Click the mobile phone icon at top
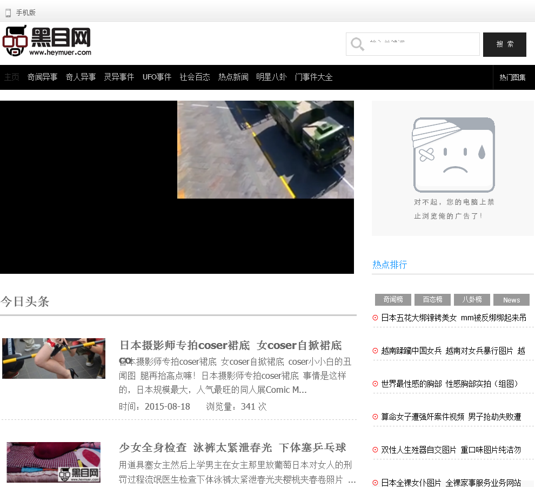Screen dimensions: 535x487 pyautogui.click(x=8, y=13)
